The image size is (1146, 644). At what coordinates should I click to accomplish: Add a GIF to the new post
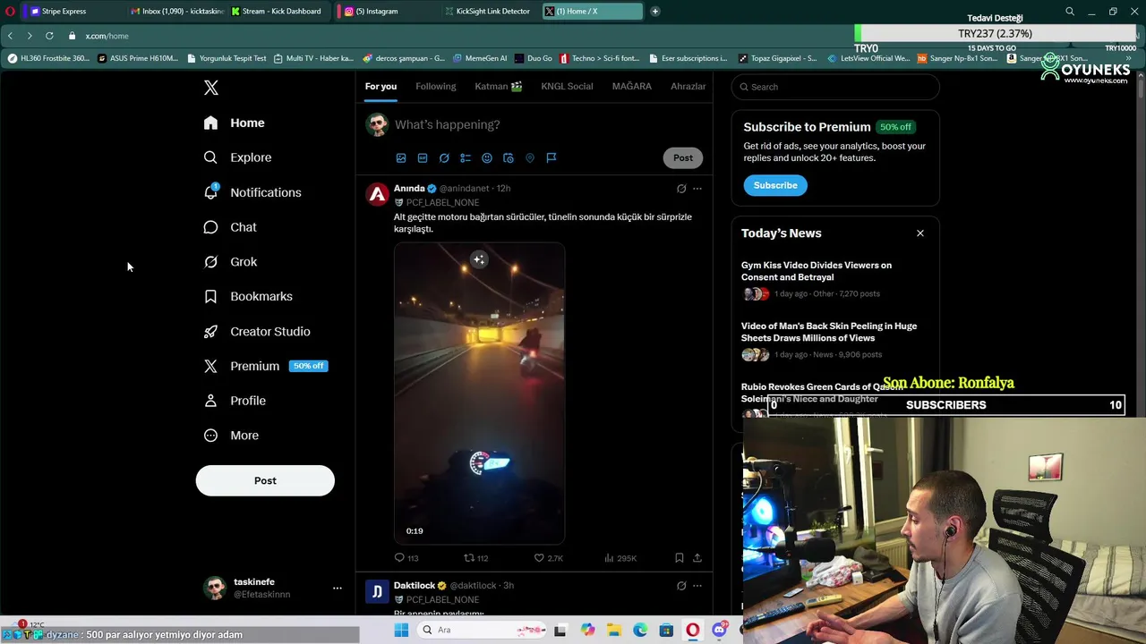click(x=423, y=157)
